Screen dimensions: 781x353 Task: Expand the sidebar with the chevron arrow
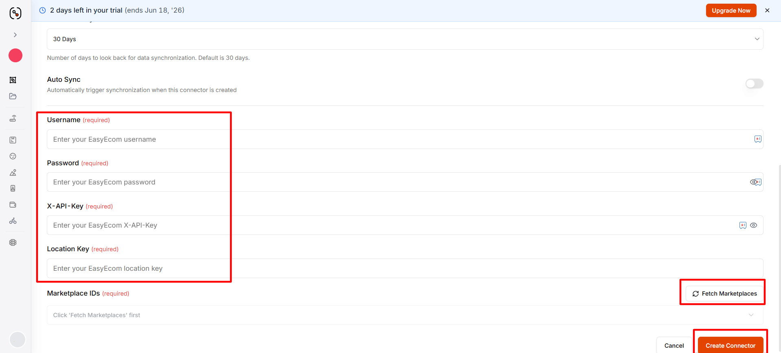tap(15, 35)
